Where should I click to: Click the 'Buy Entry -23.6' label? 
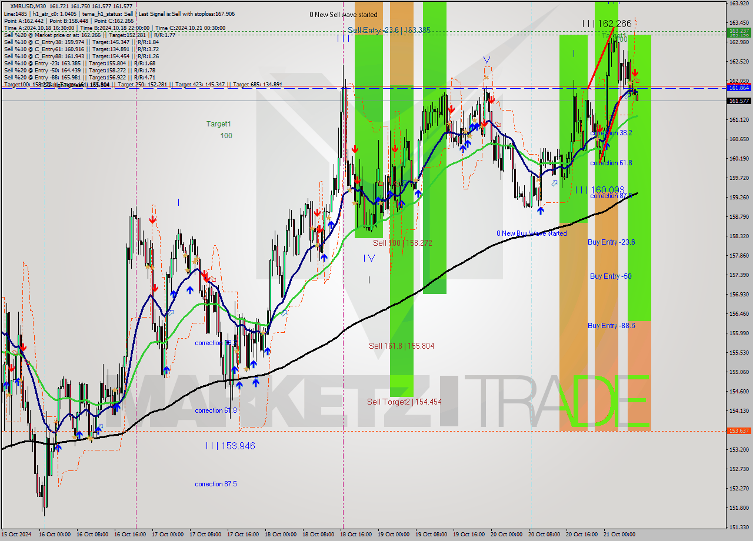[611, 242]
